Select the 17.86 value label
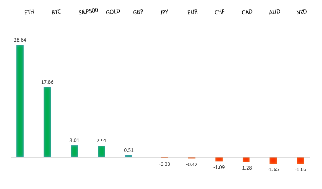This screenshot has height=189, width=322. (x=47, y=82)
